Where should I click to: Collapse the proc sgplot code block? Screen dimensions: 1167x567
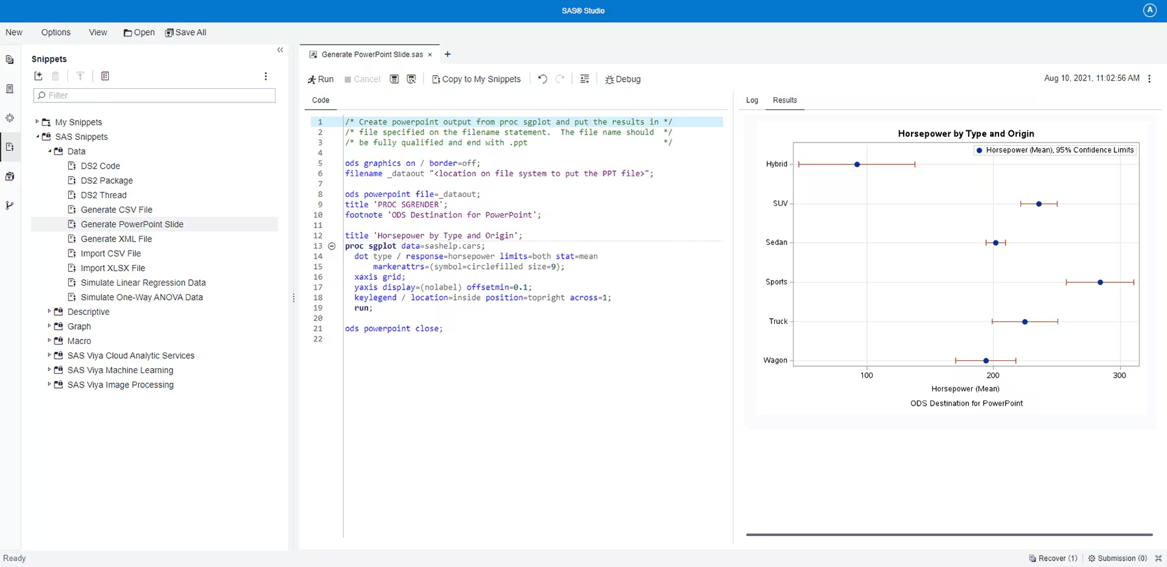point(331,246)
